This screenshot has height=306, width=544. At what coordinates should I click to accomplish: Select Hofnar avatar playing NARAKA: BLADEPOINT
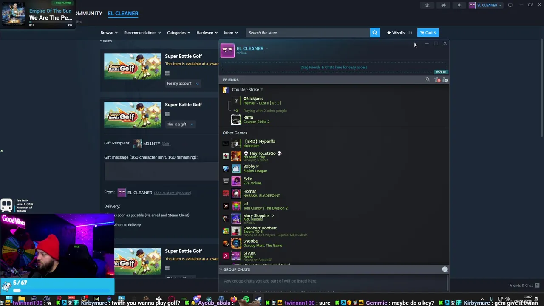pyautogui.click(x=236, y=193)
